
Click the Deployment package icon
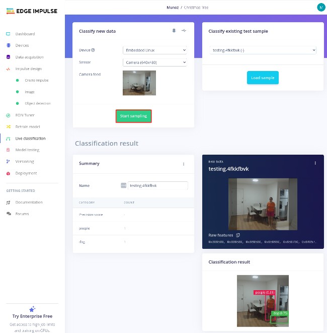(x=8, y=173)
